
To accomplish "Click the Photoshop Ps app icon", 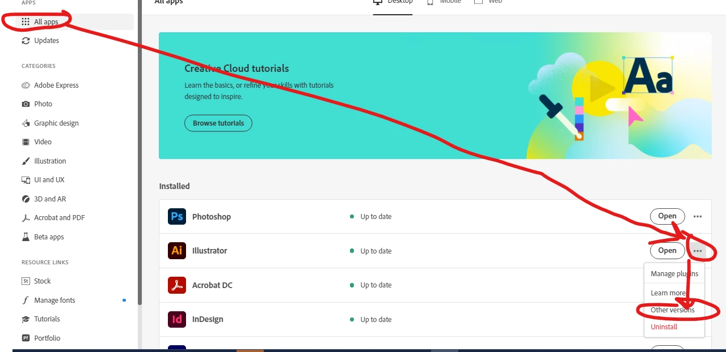I will pos(177,217).
